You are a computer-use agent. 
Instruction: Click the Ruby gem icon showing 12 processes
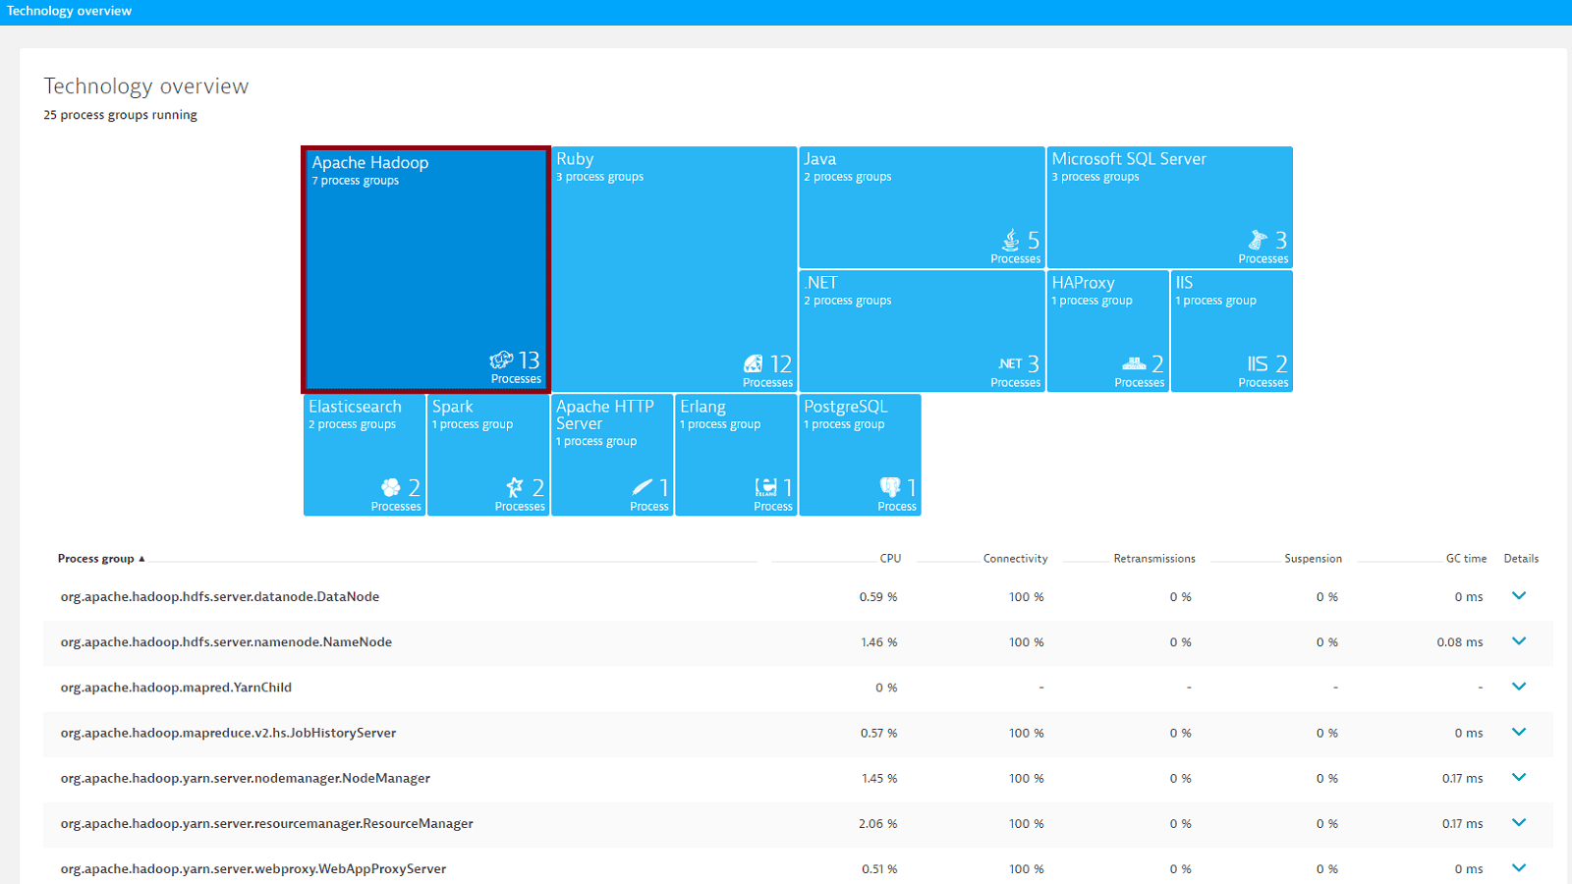753,364
